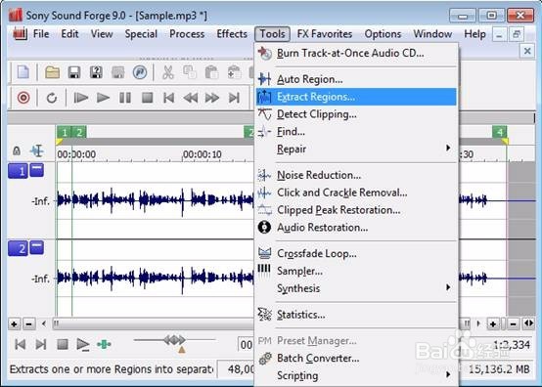The image size is (542, 387).
Task: Zoom time in with bottom-right plus
Action: pyautogui.click(x=493, y=323)
